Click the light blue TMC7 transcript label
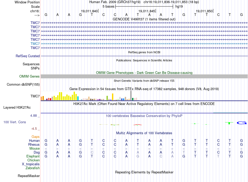The width and height of the screenshot is (248, 182). [35, 44]
